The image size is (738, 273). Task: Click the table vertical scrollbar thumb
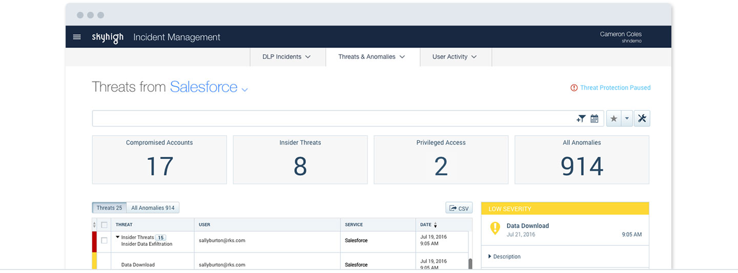coord(470,263)
